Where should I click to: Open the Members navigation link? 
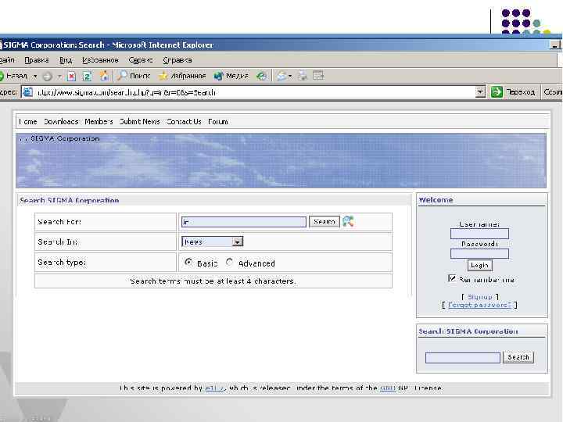click(99, 122)
